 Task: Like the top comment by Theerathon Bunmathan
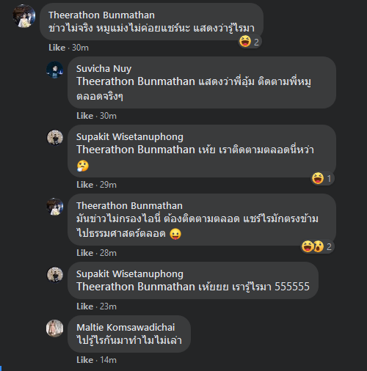57,48
